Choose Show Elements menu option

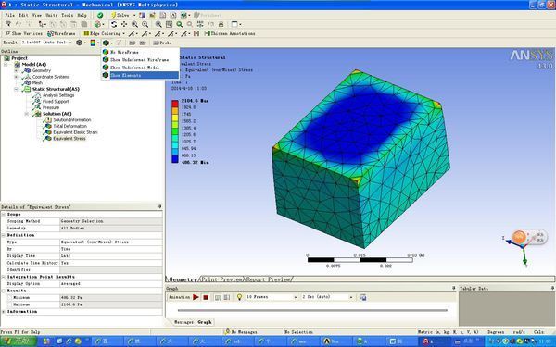(x=140, y=75)
